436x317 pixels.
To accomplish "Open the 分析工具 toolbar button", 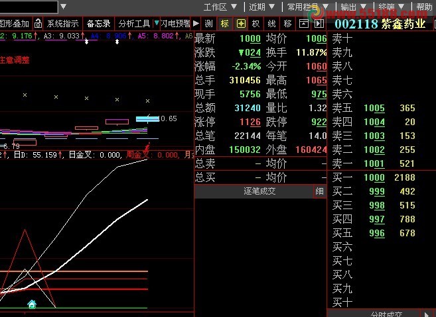I will point(134,24).
